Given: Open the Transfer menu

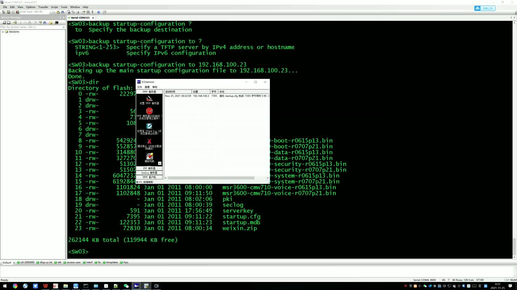Looking at the screenshot, I should click(43, 7).
